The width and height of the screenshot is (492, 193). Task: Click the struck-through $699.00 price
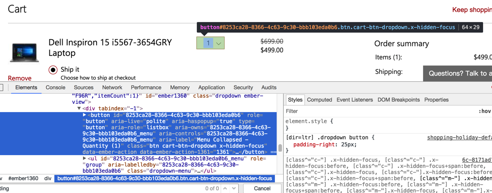pyautogui.click(x=272, y=41)
